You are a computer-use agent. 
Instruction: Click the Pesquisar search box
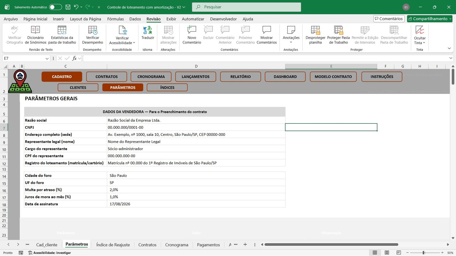point(247,7)
